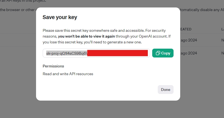Click "the browser or other" background text
This screenshot has height=118, width=224.
click(x=17, y=10)
